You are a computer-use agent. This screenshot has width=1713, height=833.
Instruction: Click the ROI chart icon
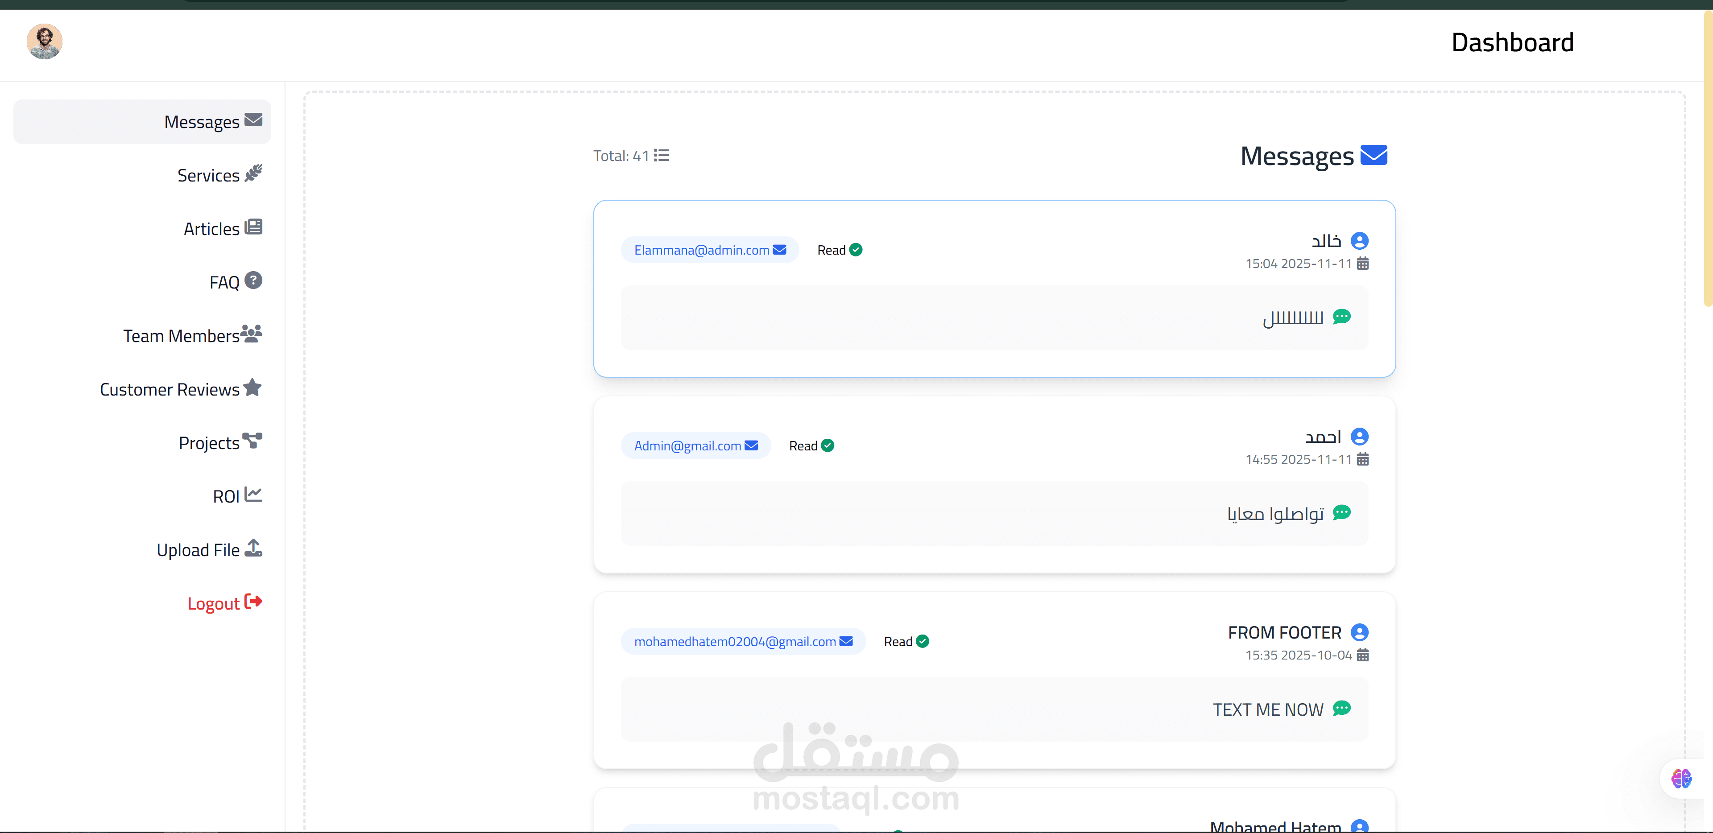[253, 495]
